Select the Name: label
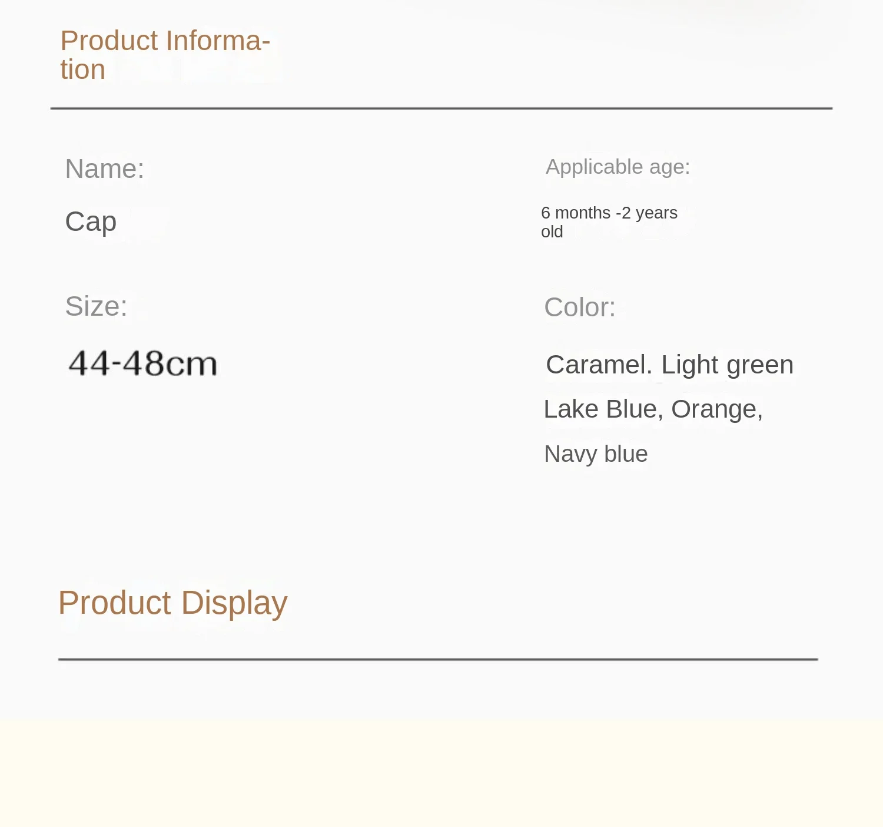883x827 pixels. (x=105, y=169)
